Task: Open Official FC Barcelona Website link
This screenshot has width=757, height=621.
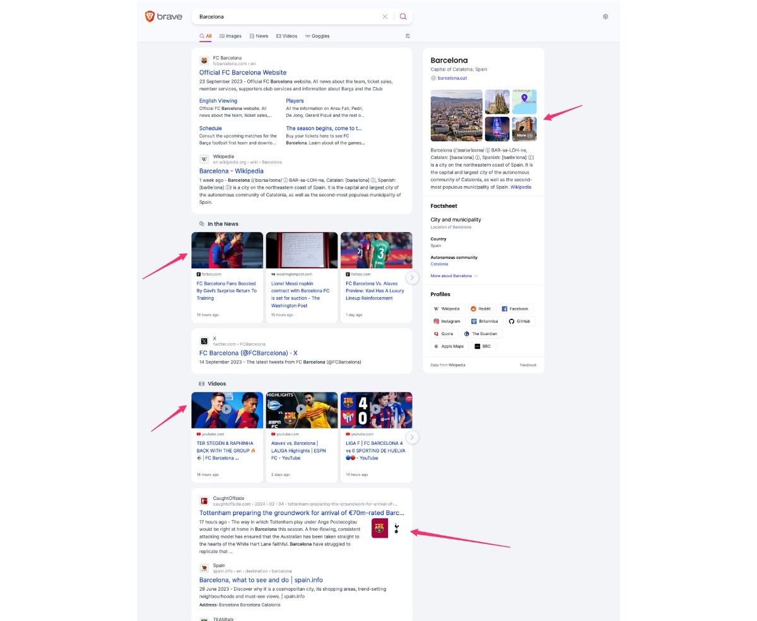Action: (x=243, y=73)
